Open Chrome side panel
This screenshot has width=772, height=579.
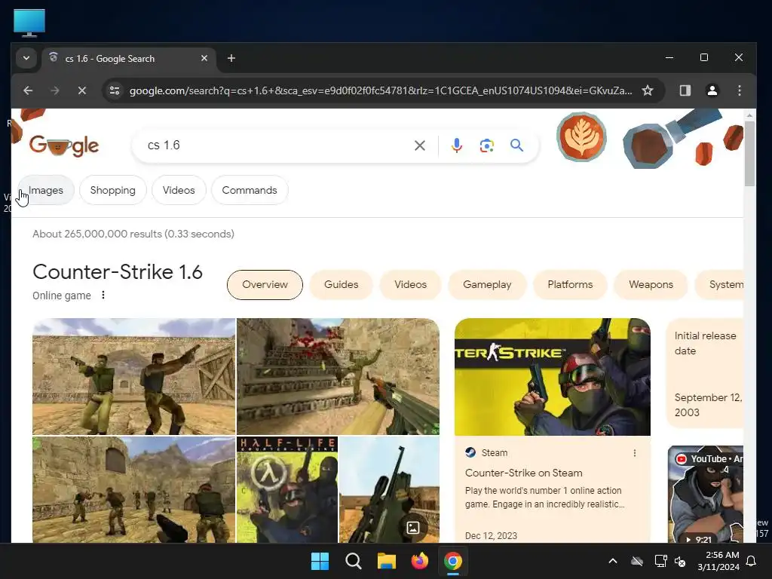point(685,90)
